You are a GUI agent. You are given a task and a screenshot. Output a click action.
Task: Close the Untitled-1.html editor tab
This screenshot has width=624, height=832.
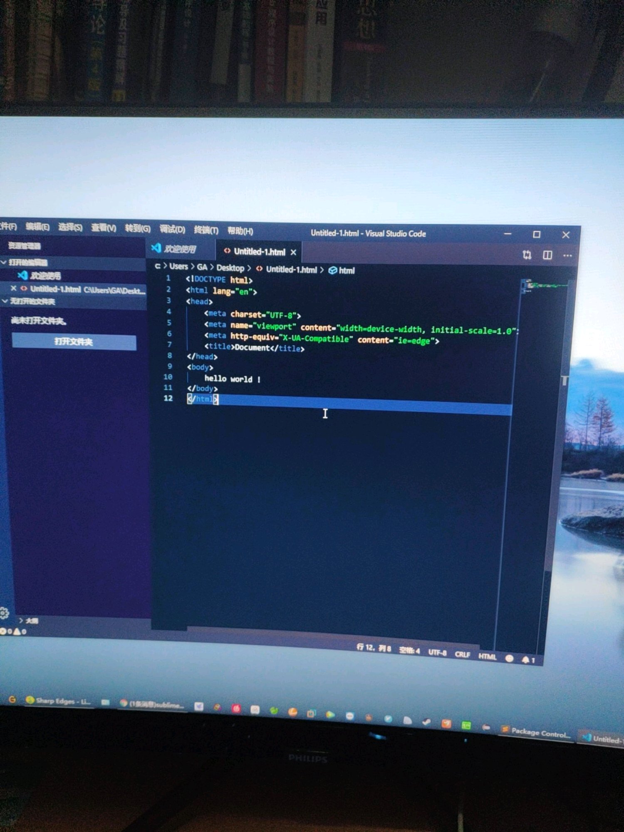[x=293, y=252]
